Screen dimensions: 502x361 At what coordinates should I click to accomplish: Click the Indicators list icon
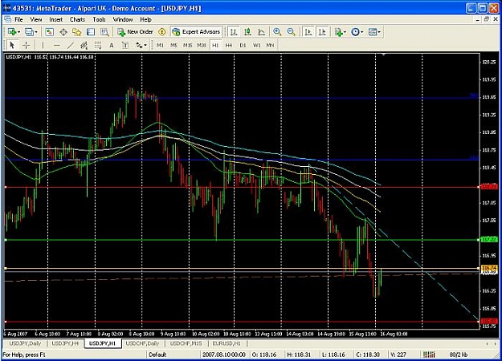338,32
